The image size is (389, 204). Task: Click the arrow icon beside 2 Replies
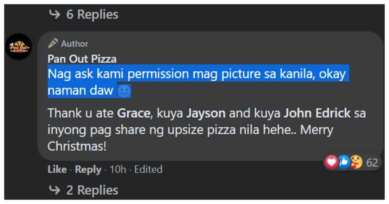(54, 190)
